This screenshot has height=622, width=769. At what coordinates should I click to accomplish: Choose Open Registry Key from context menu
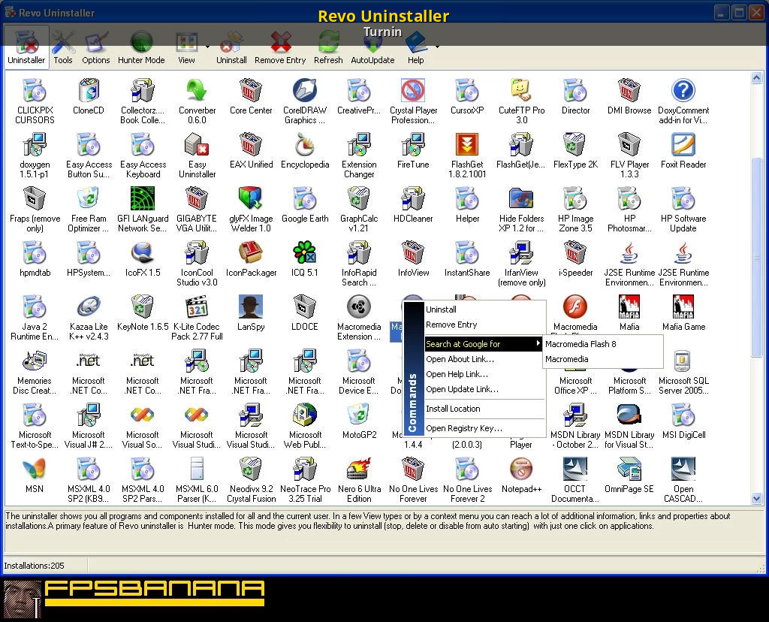point(463,428)
